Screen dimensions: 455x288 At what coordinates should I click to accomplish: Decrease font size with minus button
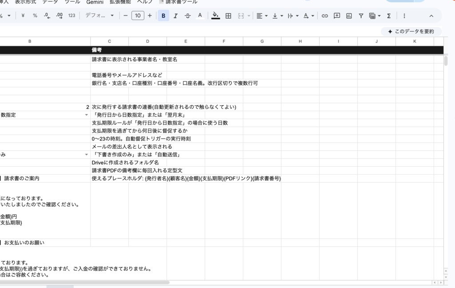(125, 16)
